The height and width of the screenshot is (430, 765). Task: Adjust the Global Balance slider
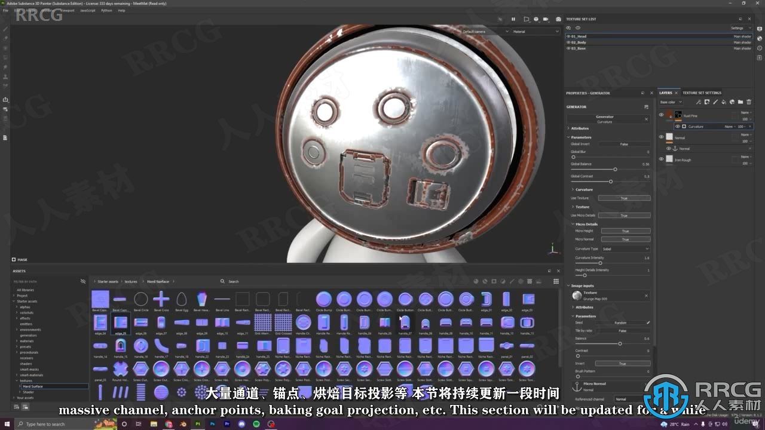pyautogui.click(x=610, y=169)
